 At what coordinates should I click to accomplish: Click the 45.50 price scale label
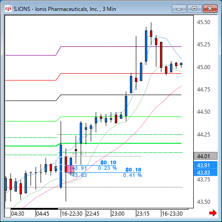[204, 22]
